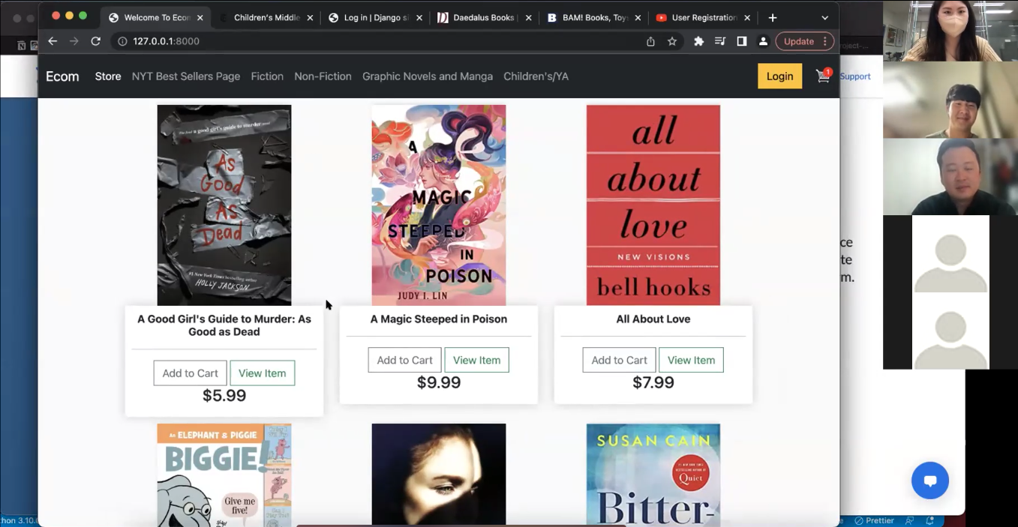Click the Support link in background window
The width and height of the screenshot is (1018, 527).
click(855, 76)
